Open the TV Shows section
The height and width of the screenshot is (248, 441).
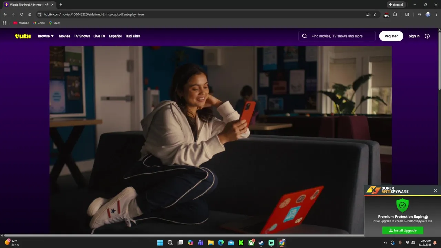(x=82, y=36)
